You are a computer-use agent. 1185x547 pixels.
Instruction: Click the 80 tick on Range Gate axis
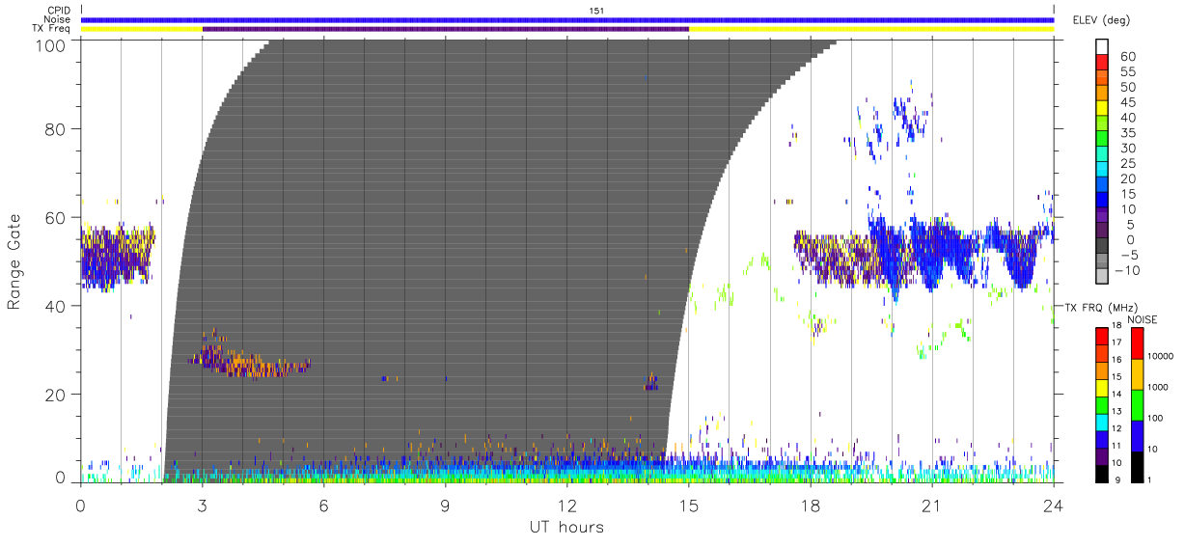click(57, 128)
